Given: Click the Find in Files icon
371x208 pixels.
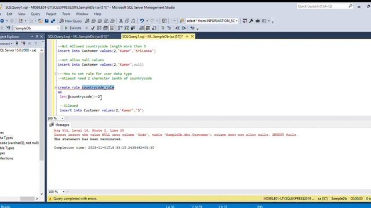Looking at the screenshot, I should (x=181, y=21).
